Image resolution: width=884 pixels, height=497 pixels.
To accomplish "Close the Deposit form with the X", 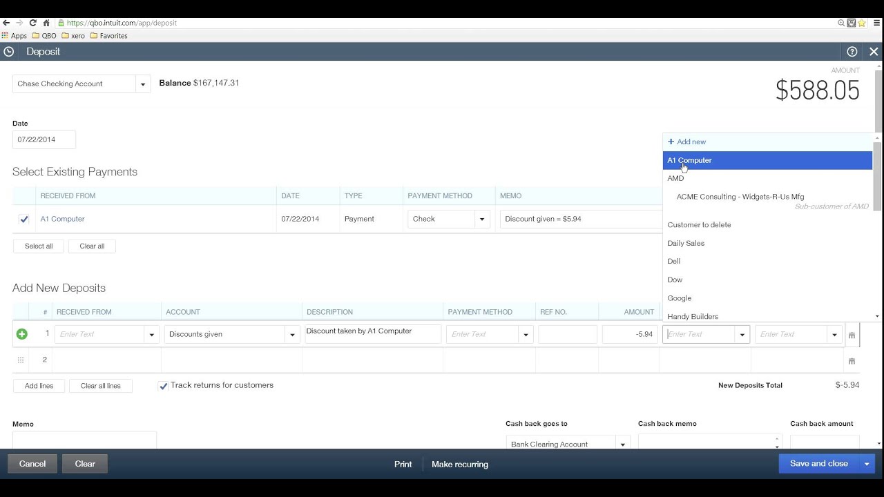I will click(x=874, y=52).
